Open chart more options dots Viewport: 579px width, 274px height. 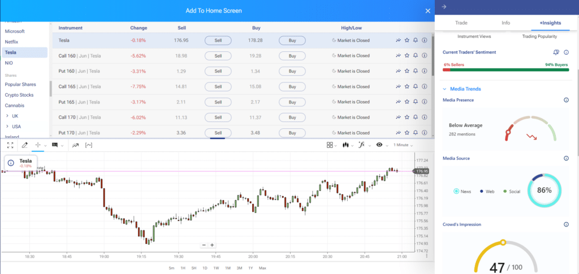(x=427, y=255)
